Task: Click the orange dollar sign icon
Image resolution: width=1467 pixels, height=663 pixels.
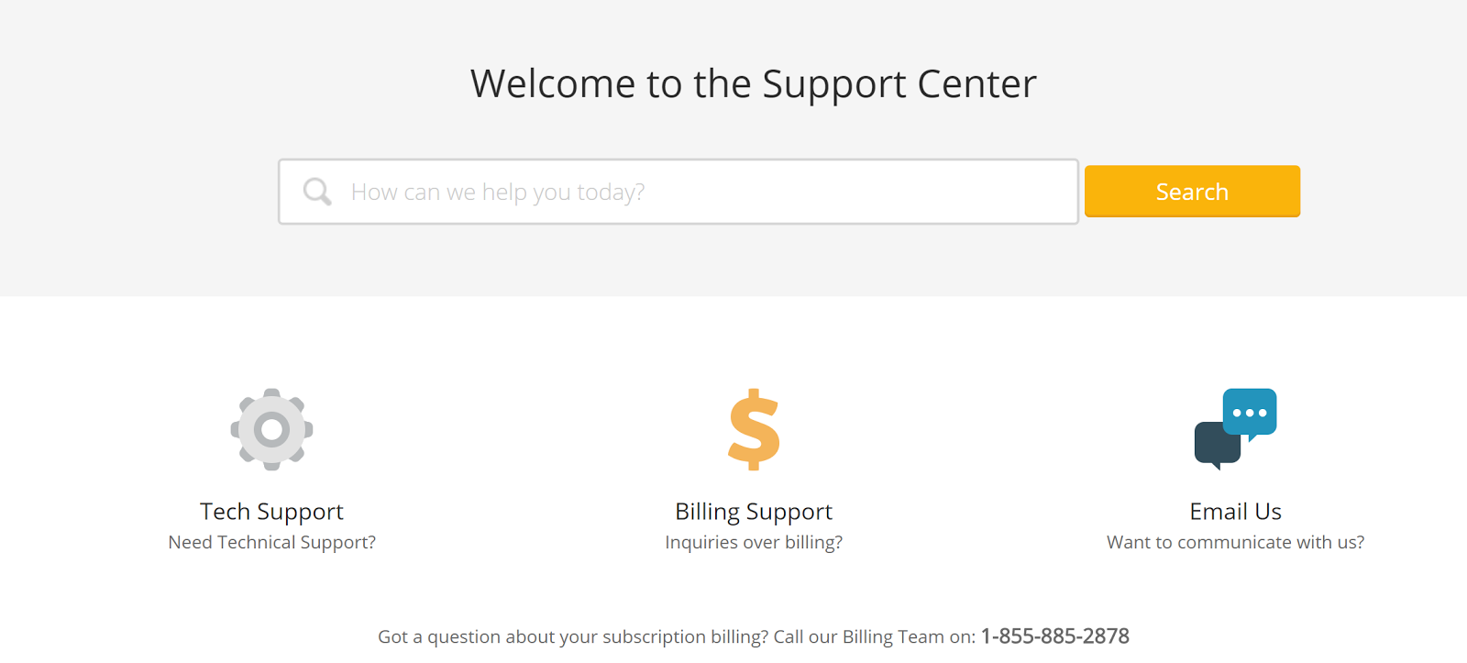Action: tap(754, 429)
